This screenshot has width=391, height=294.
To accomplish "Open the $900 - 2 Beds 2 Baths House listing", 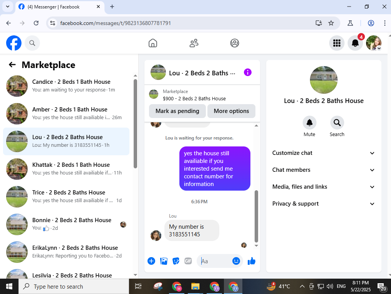I will (x=194, y=99).
